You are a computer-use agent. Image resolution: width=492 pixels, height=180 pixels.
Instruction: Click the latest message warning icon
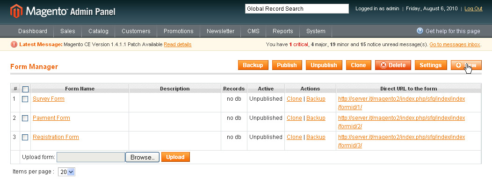coord(14,44)
